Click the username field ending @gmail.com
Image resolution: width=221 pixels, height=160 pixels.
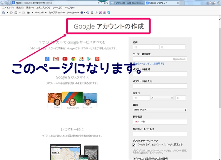160,59
